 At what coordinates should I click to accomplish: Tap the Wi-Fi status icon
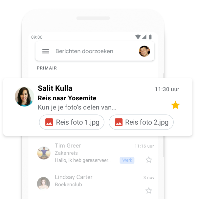pyautogui.click(x=138, y=37)
